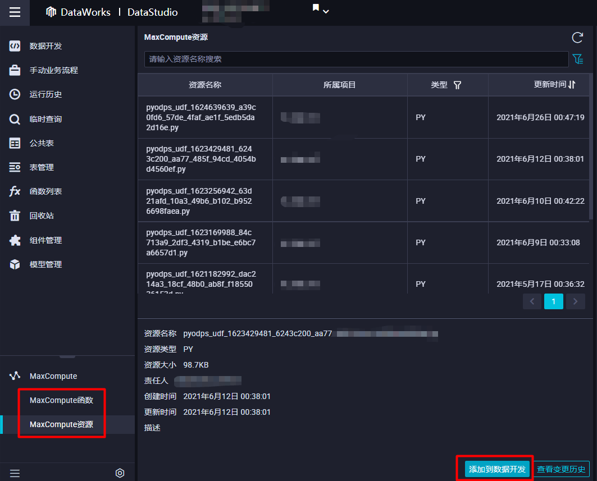Click the date 2021年6月26日 00:47:19

coord(540,117)
